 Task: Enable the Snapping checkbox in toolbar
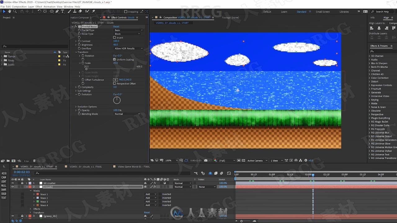(126, 12)
